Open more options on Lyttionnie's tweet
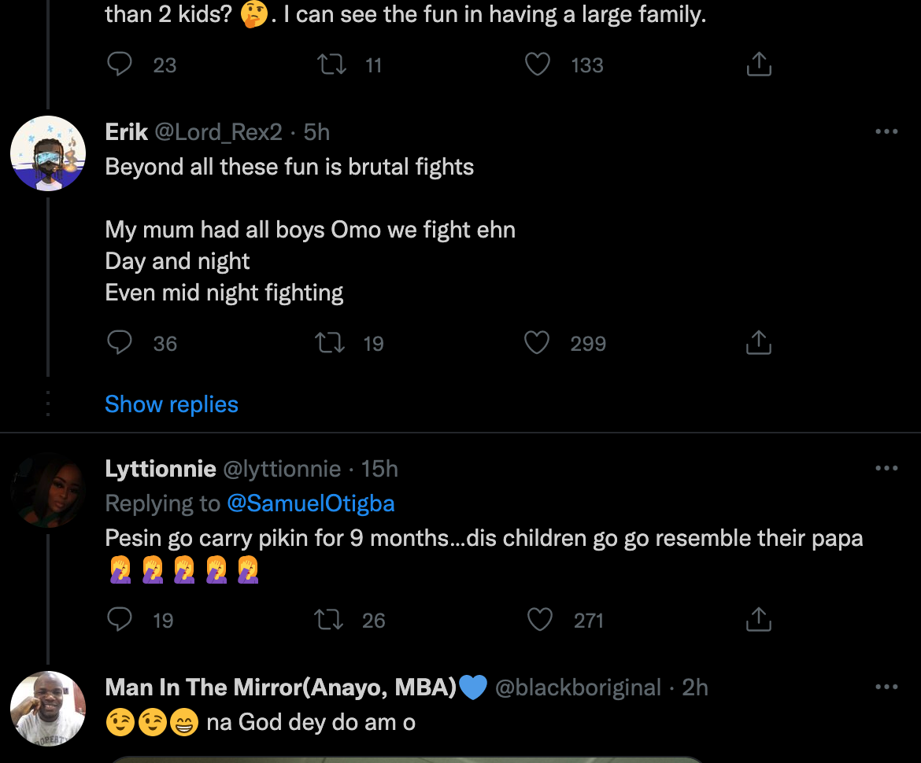 (886, 469)
